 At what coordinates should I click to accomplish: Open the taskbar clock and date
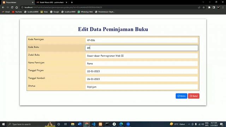click(214, 124)
